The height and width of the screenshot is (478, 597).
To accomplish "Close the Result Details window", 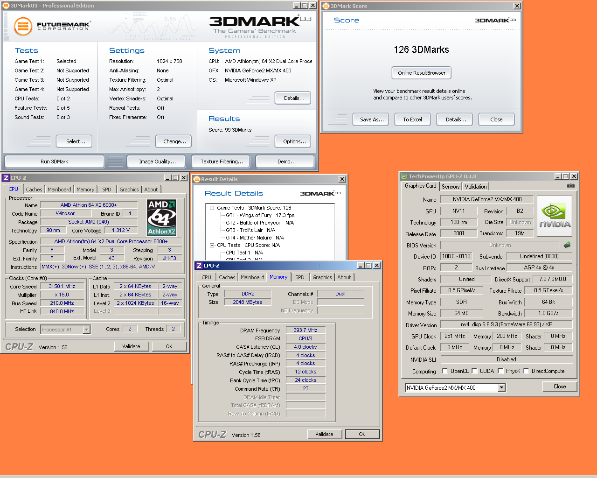I will (342, 179).
